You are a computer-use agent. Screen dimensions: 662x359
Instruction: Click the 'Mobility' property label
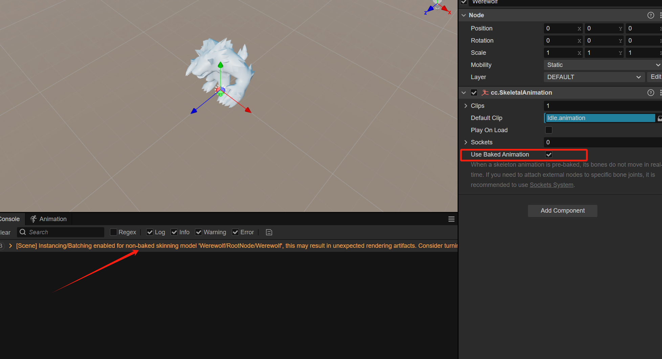481,65
